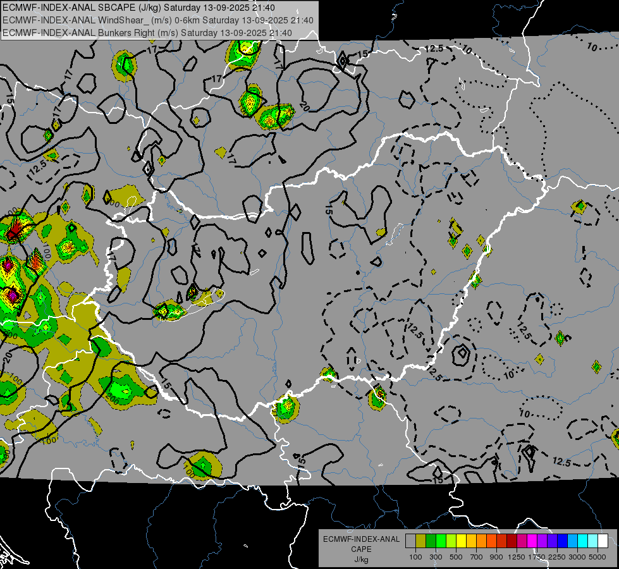Click the lime yellow-green legend swatch before 500
The height and width of the screenshot is (569, 619).
(451, 541)
